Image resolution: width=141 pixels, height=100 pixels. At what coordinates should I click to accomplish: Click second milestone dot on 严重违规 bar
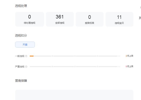point(75,66)
